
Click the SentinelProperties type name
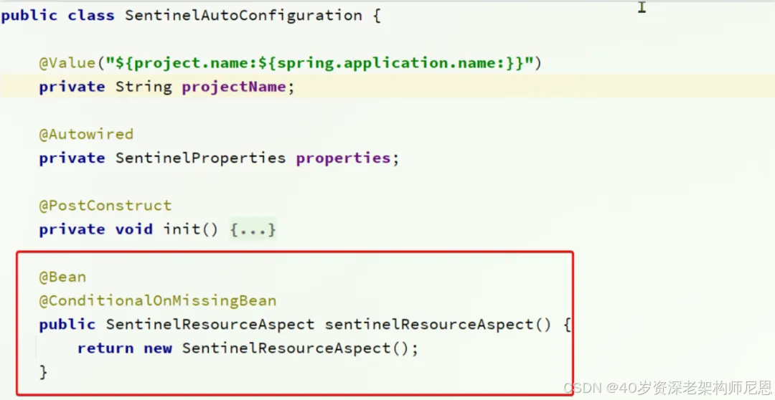200,158
